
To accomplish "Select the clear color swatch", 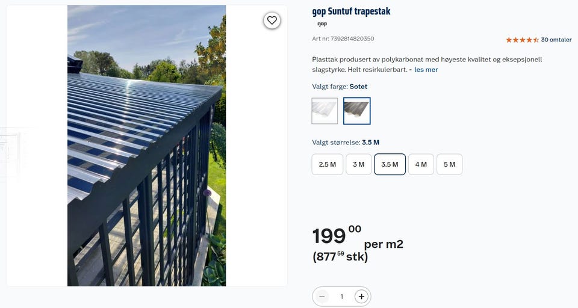I will [325, 111].
